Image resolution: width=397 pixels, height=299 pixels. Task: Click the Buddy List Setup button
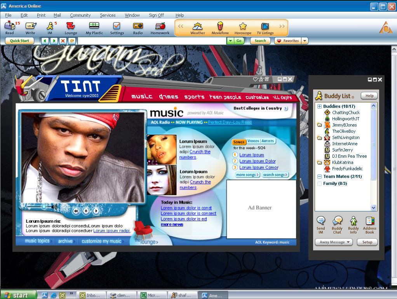367,242
